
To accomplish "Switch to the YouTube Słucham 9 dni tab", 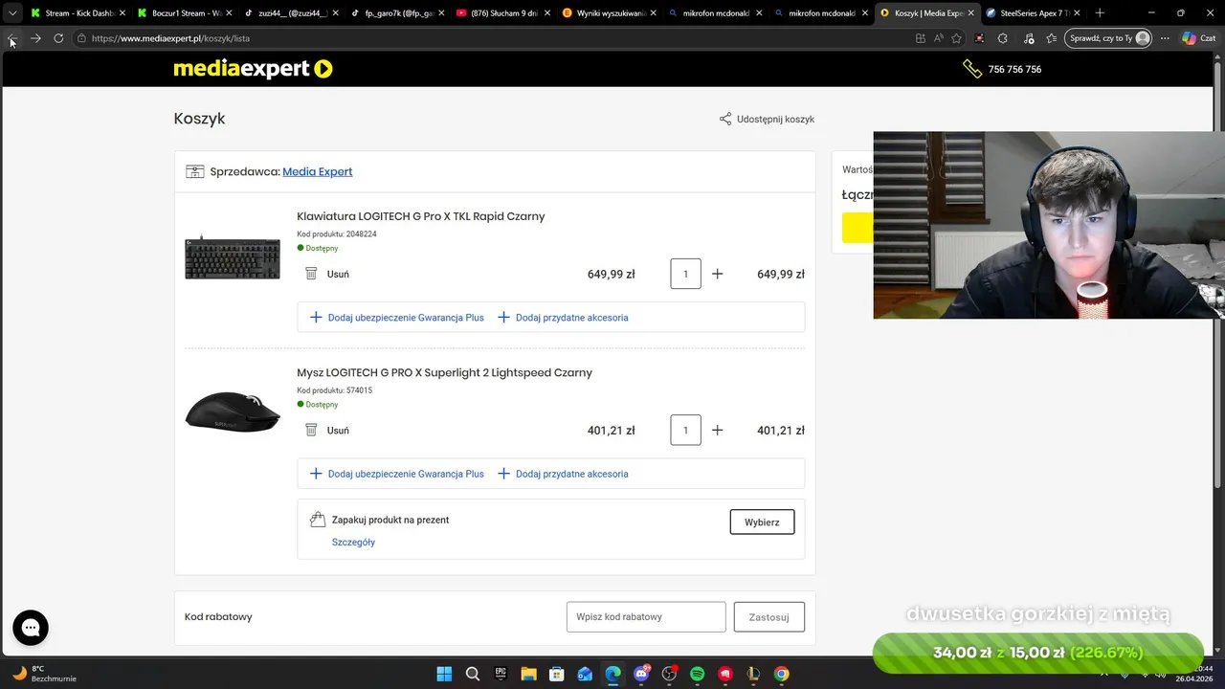I will 501,13.
